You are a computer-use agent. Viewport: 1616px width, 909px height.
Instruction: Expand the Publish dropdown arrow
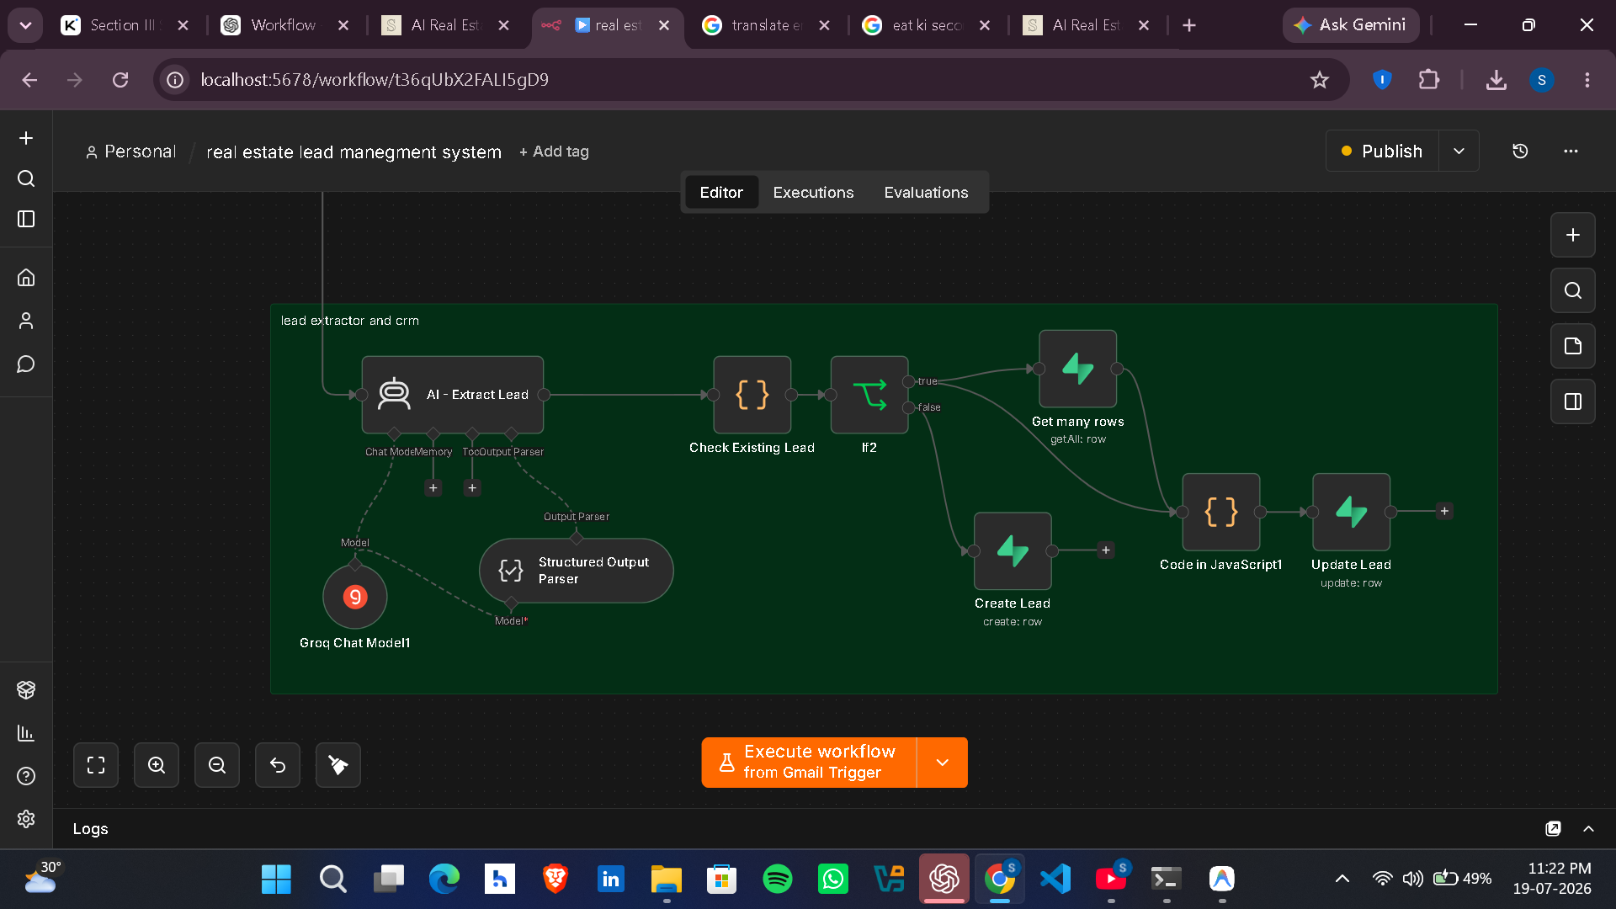(1459, 151)
